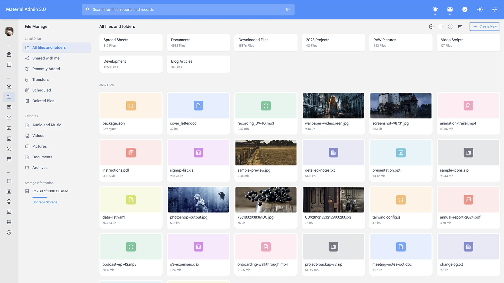The image size is (504, 283).
Task: Open the pie chart icon in left rail
Action: 9,232
